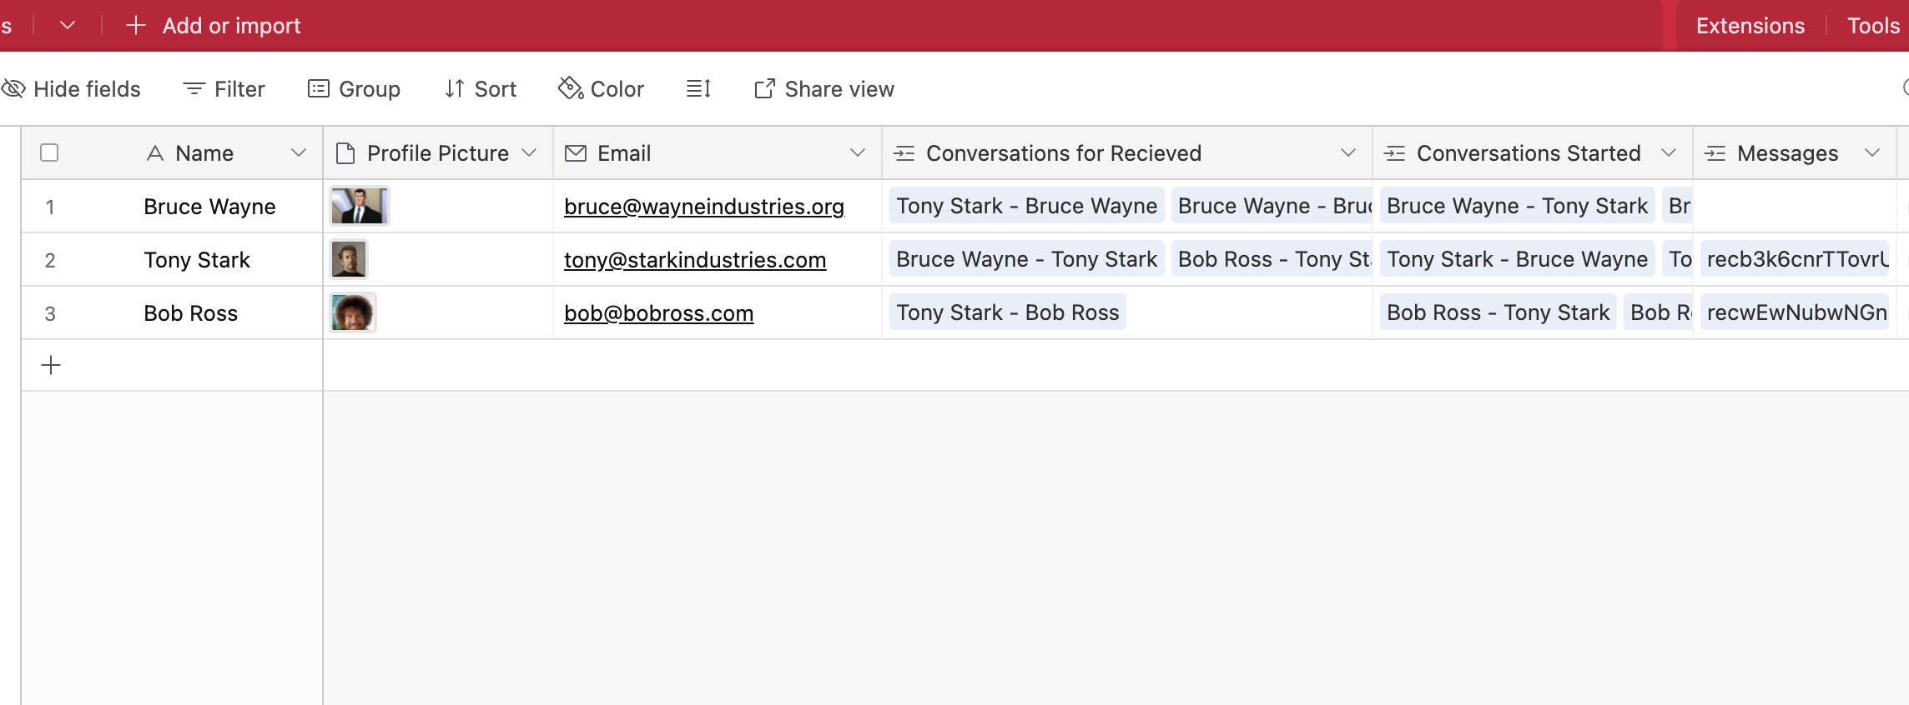Screen dimensions: 1909x705
Task: Click the Conversations for Recieved linked-record icon
Action: [904, 153]
